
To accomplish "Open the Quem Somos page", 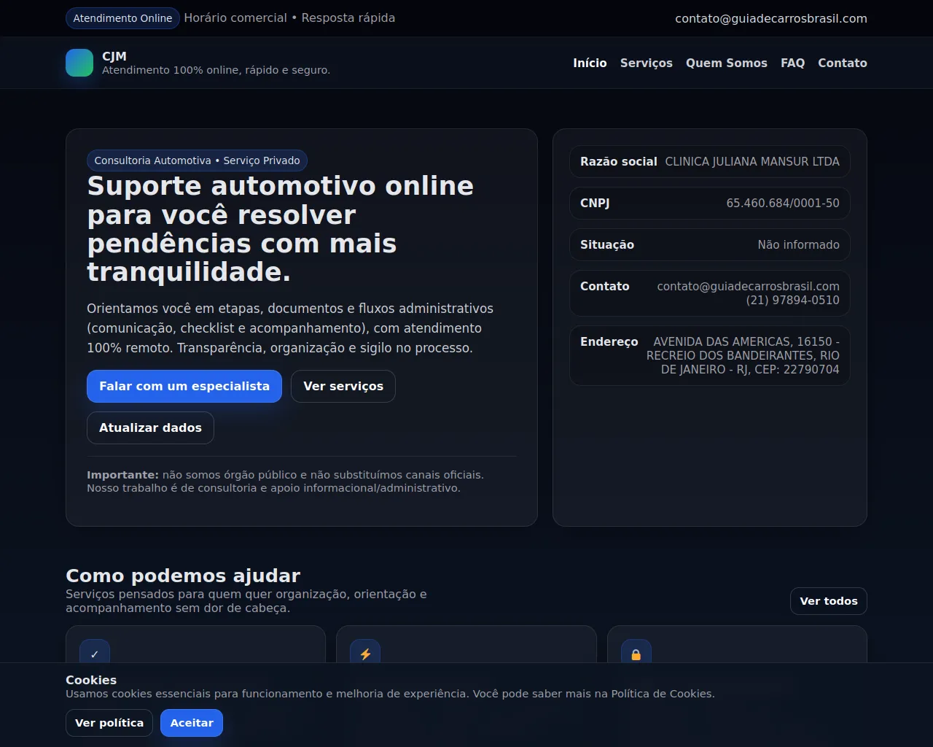I will [x=727, y=63].
